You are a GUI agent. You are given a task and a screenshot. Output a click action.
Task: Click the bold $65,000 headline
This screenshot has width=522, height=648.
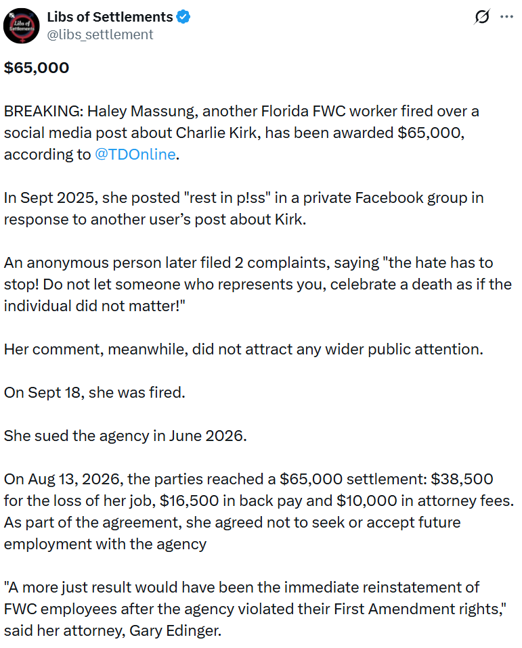pyautogui.click(x=37, y=68)
